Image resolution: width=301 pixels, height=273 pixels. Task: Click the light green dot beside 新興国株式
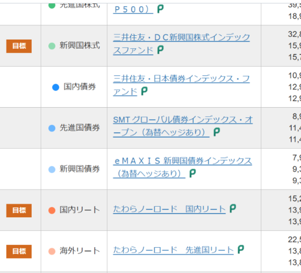(x=52, y=46)
